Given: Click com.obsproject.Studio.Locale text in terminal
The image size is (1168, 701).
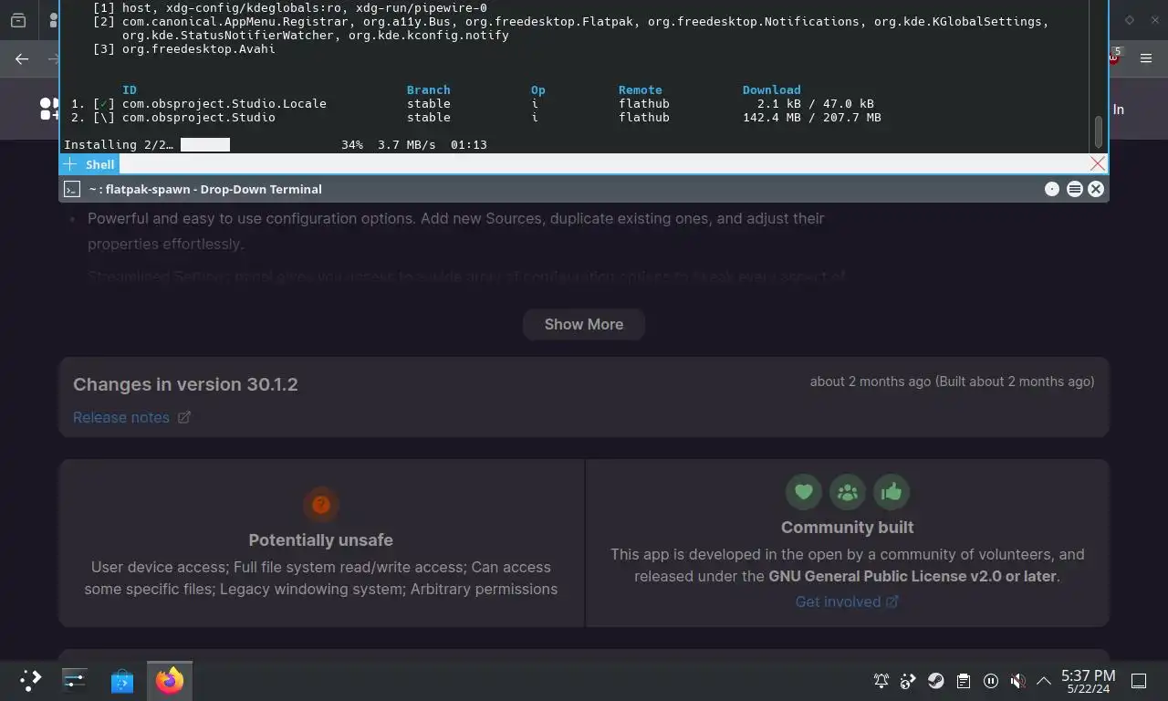Looking at the screenshot, I should tap(224, 103).
